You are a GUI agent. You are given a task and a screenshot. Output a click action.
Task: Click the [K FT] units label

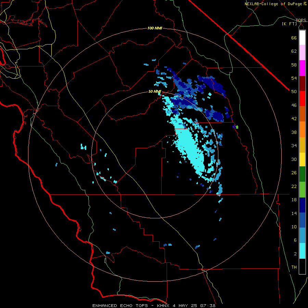289,24
